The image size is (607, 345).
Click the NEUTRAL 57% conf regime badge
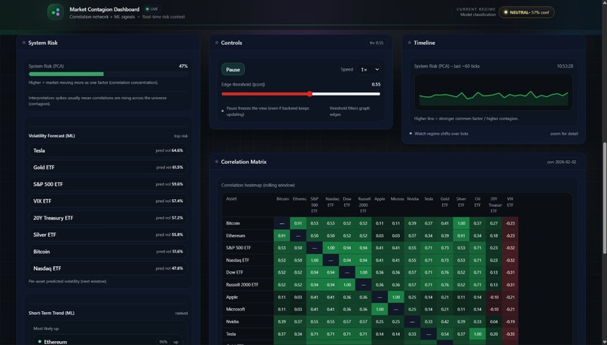click(x=526, y=12)
